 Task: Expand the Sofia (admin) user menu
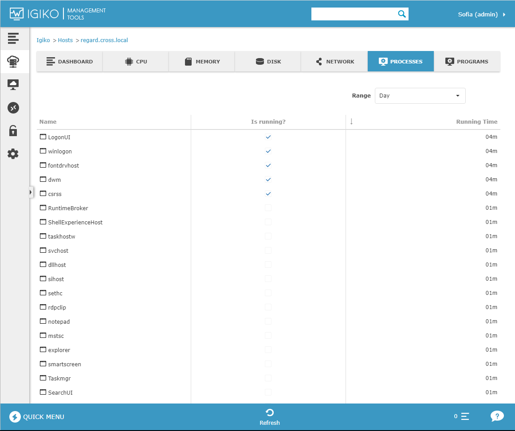[481, 15]
